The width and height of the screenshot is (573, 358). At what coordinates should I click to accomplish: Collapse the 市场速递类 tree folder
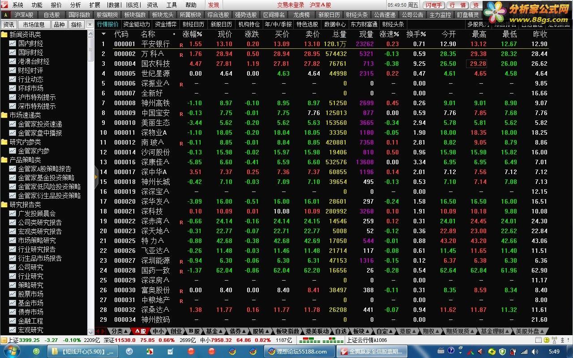coord(4,115)
